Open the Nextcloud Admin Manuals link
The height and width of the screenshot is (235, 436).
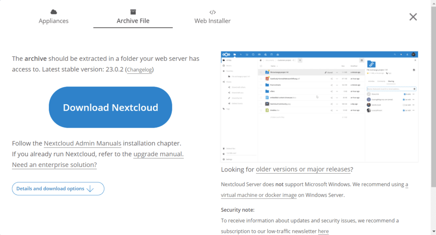coord(83,143)
